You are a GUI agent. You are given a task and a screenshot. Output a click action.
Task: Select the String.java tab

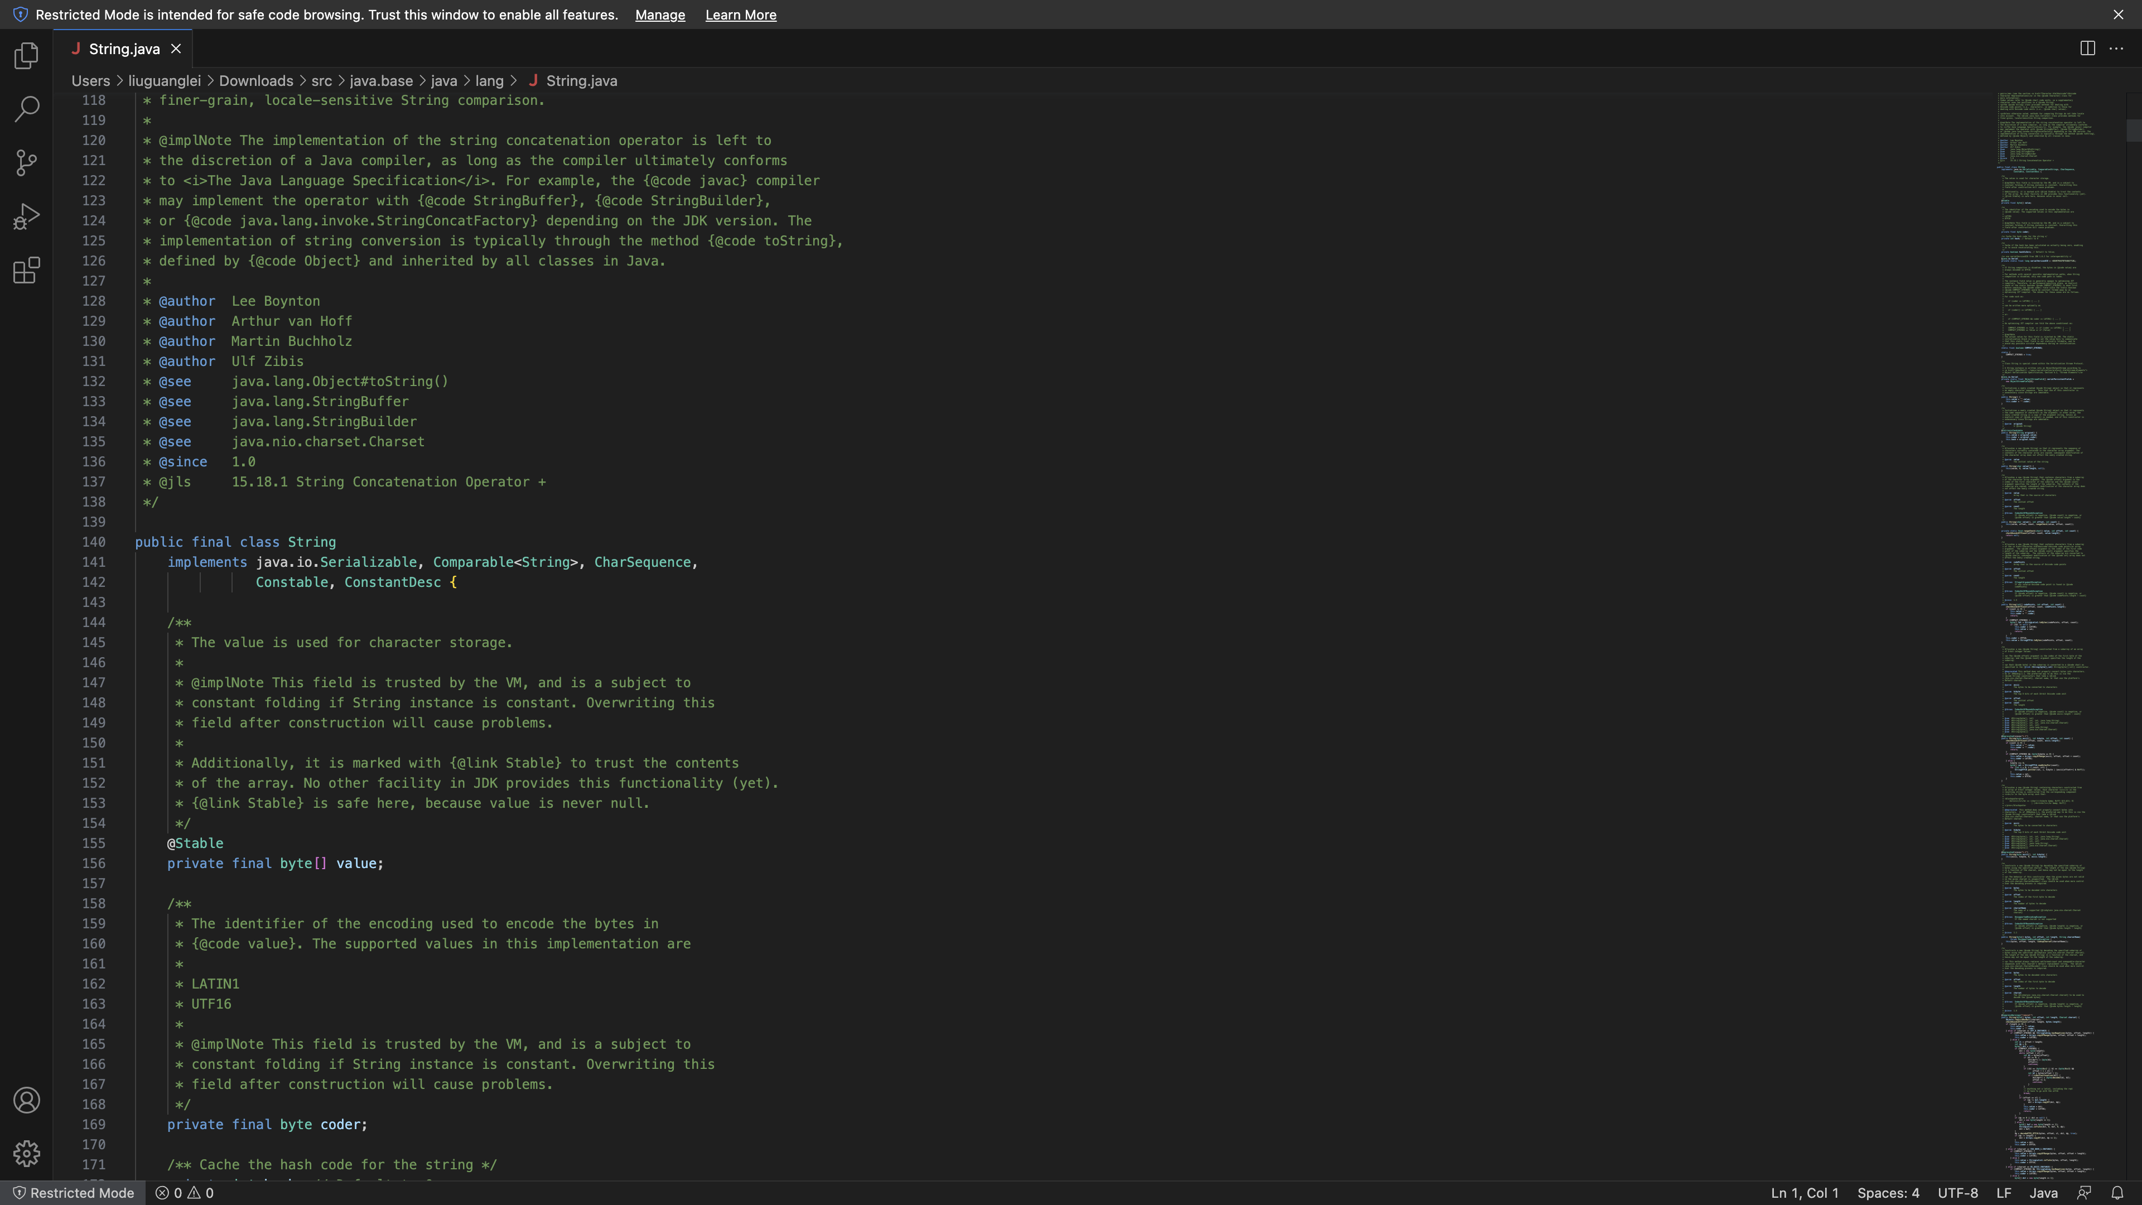tap(123, 49)
